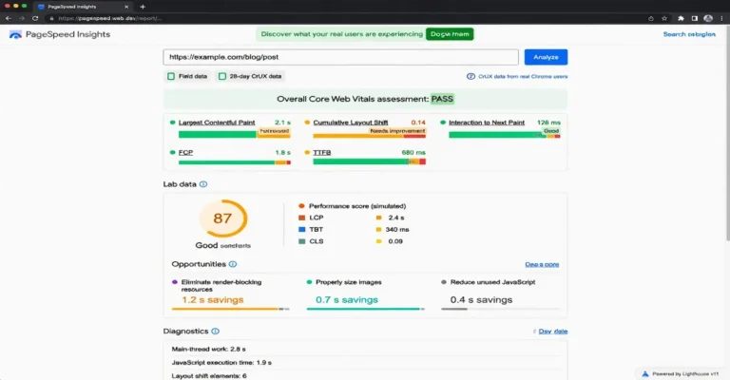Click the PageSpeed Insights logo
Image resolution: width=730 pixels, height=380 pixels.
[x=15, y=34]
